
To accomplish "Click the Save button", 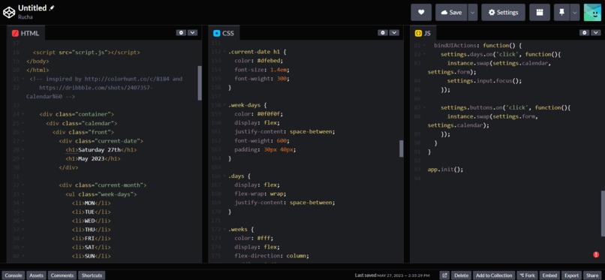I will (x=451, y=12).
